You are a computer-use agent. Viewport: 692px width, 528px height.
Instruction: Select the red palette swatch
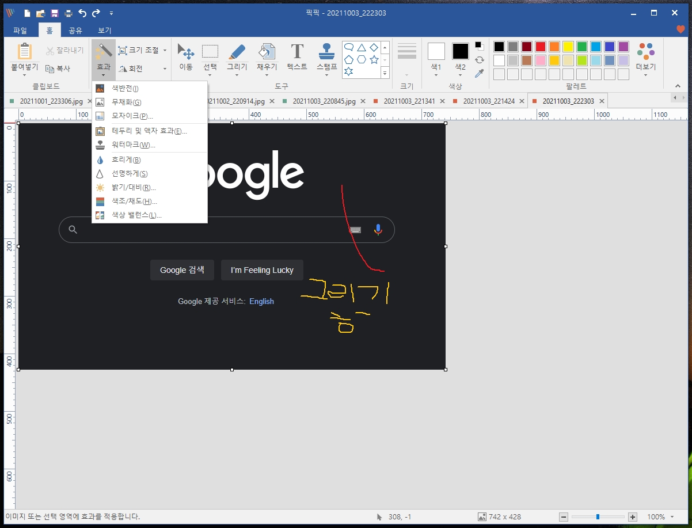(x=540, y=47)
